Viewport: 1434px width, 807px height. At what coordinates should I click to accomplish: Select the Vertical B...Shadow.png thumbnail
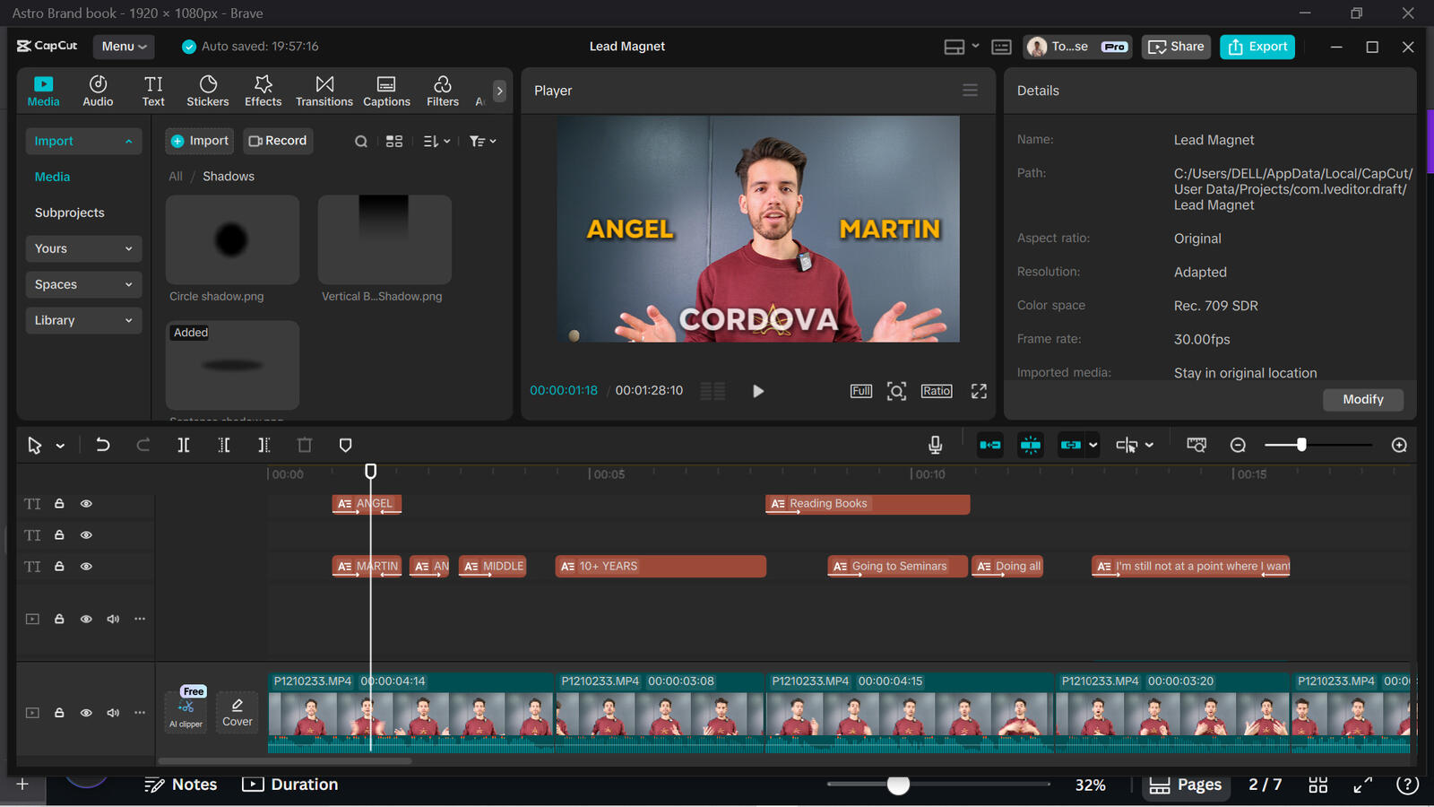pos(384,239)
